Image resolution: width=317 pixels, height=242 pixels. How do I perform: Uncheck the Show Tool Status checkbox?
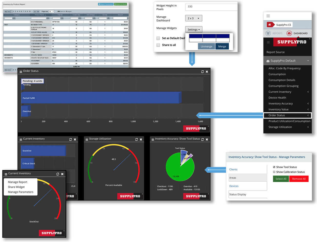point(274,167)
